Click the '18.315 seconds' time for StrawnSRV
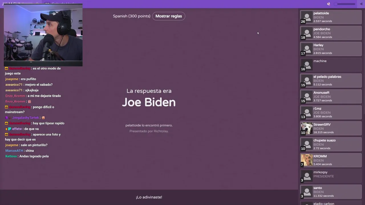 point(323,132)
